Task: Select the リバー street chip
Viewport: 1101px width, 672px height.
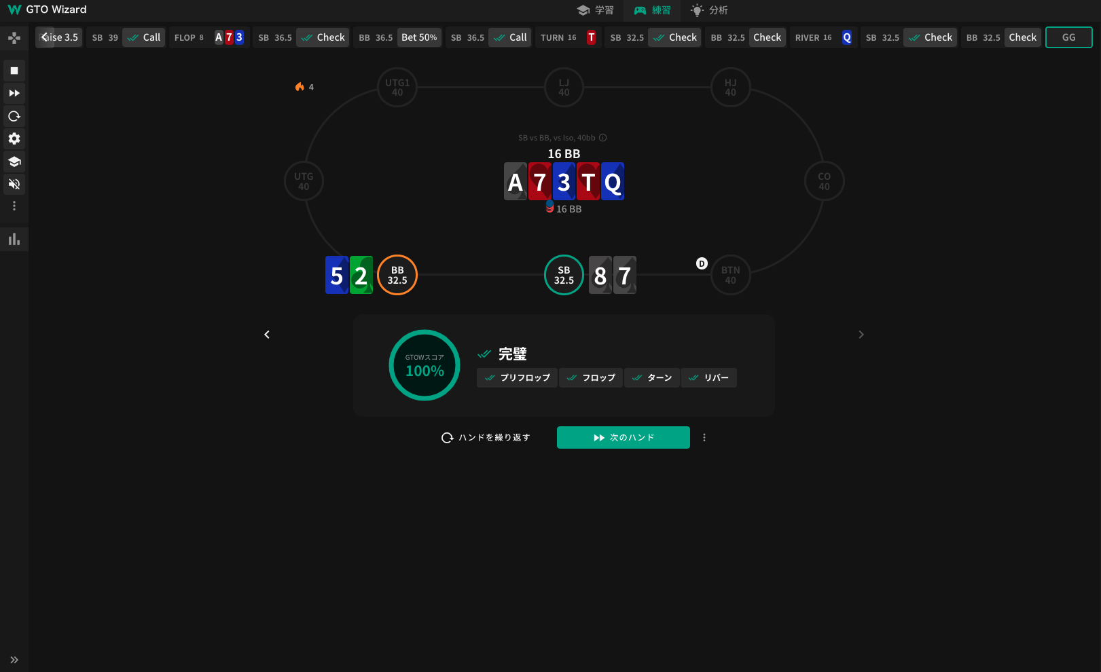Action: coord(708,378)
